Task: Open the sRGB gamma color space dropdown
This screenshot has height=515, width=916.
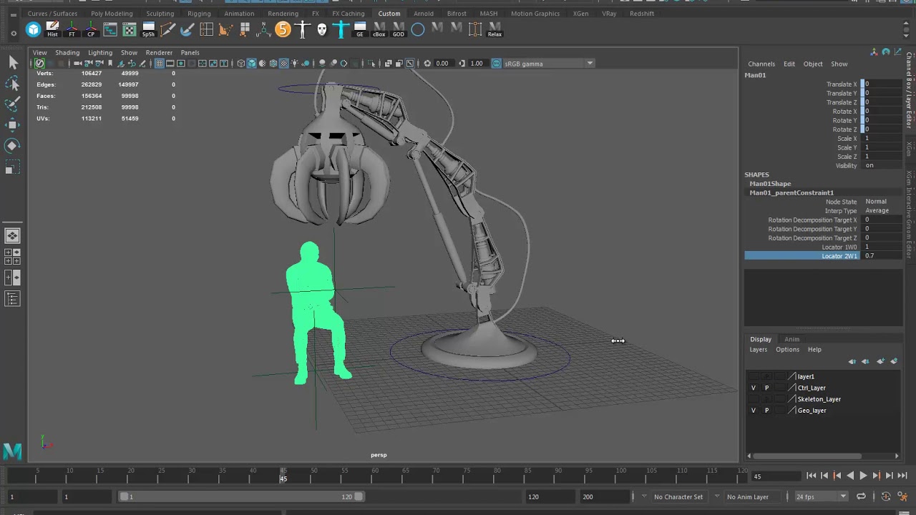Action: [x=549, y=64]
